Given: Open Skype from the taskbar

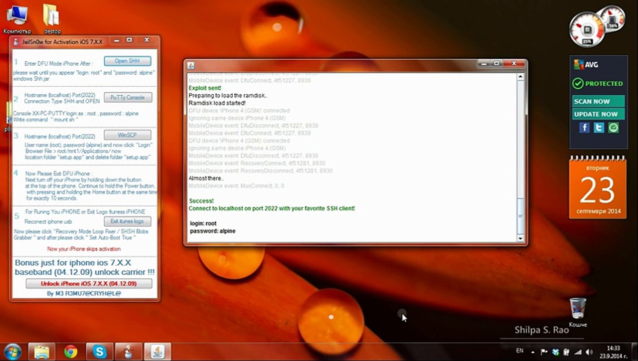Looking at the screenshot, I should 100,351.
